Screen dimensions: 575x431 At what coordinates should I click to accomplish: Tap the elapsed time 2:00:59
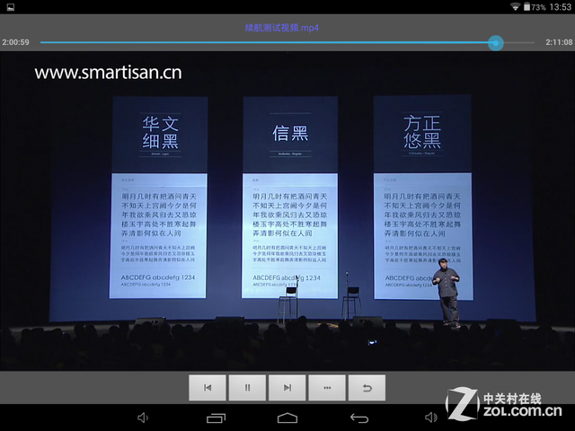15,42
